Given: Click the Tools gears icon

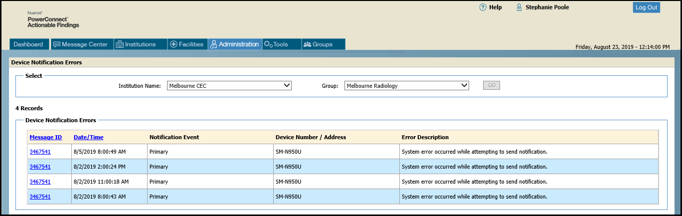Looking at the screenshot, I should (268, 44).
